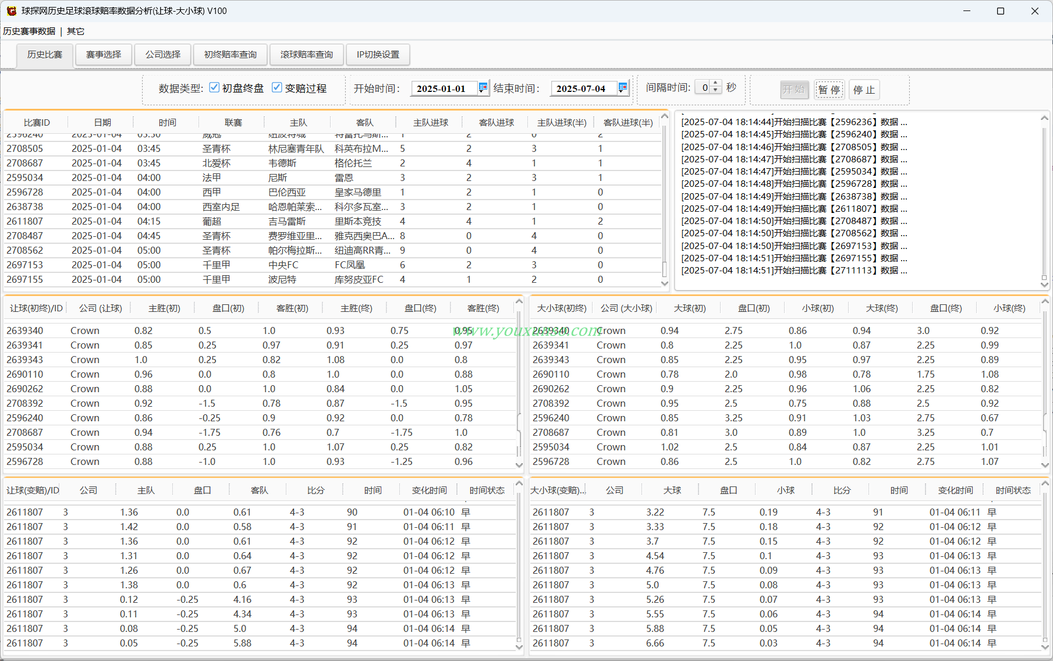Screen dimensions: 1053x661
Task: Select handicap change row at 01-04 06:10
Action: pyautogui.click(x=260, y=513)
